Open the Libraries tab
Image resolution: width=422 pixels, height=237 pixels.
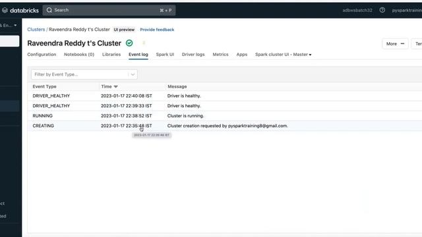coord(111,54)
